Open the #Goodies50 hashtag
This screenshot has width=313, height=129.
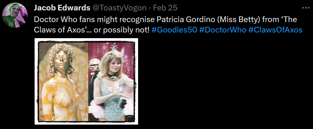[x=174, y=30]
